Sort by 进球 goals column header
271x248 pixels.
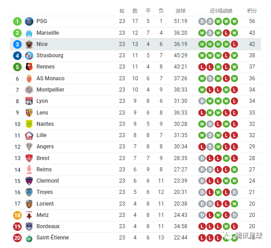point(180,11)
